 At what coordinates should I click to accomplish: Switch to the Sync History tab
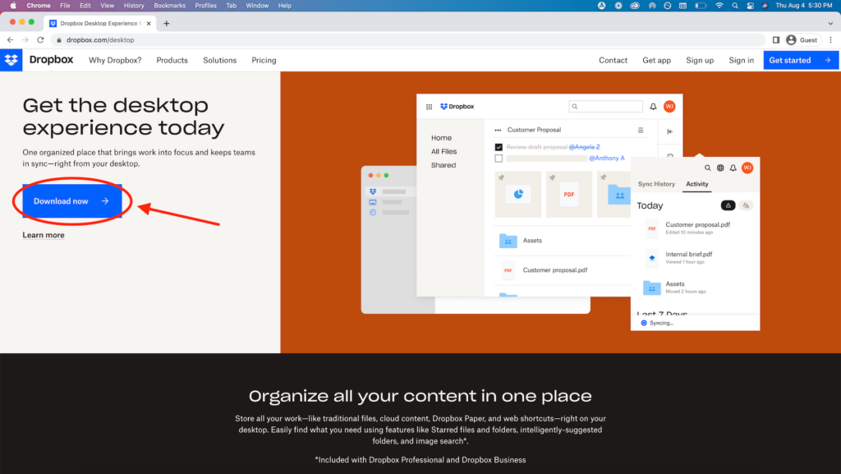click(x=656, y=184)
